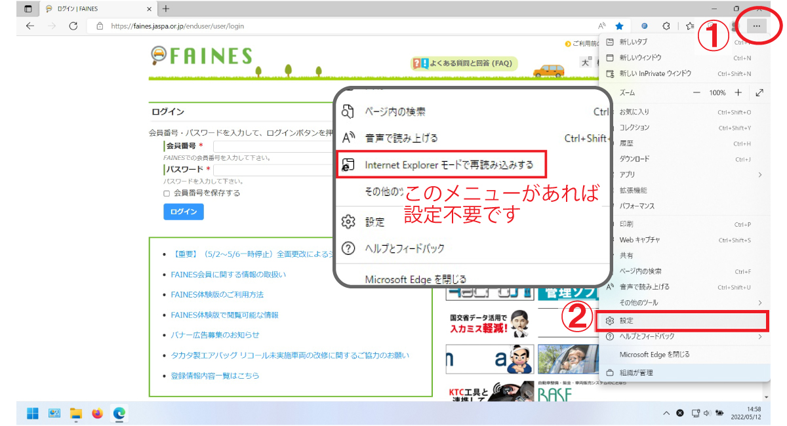787x426 pixels.
Task: Click the read aloud icon in the address bar
Action: pyautogui.click(x=602, y=26)
